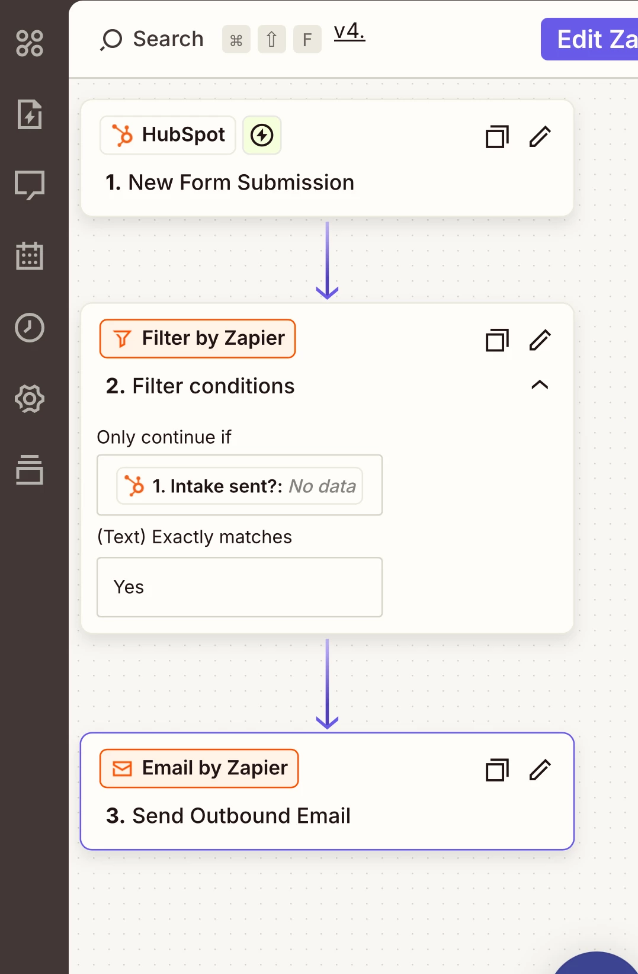Open the Zap file lightning icon in sidebar
Screen dimensions: 638x974
(x=30, y=114)
